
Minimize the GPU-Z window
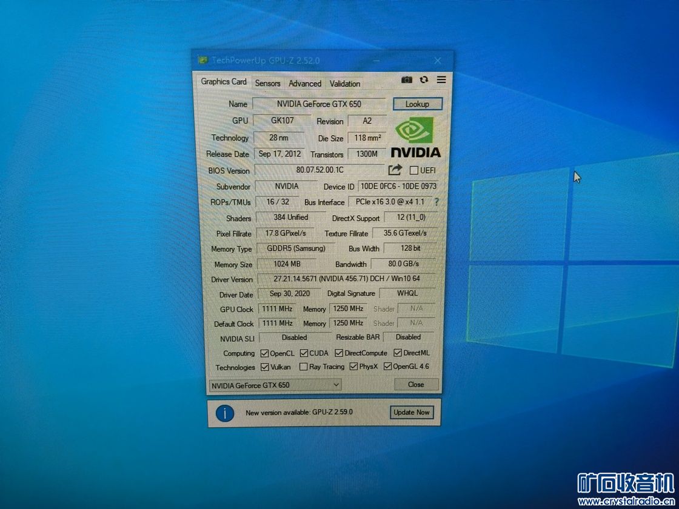point(376,61)
